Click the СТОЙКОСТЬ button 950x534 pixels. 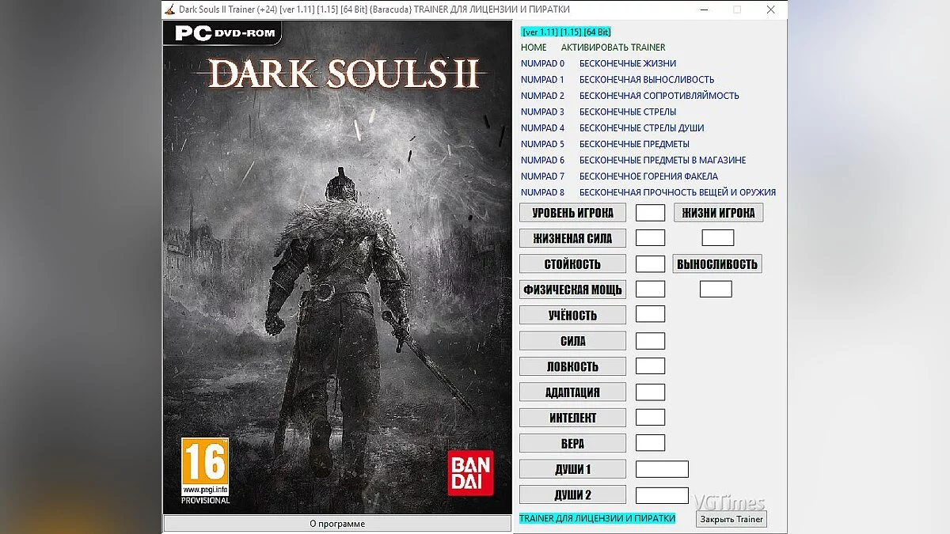(x=572, y=263)
